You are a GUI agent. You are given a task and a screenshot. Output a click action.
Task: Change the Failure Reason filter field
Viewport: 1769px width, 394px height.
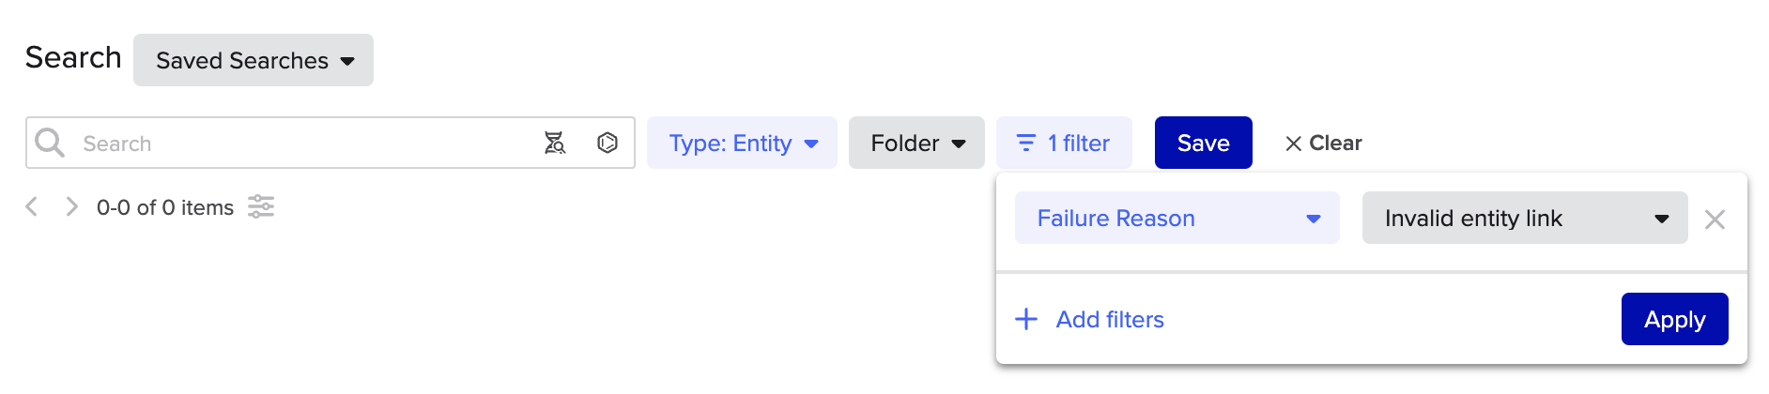point(1177,218)
